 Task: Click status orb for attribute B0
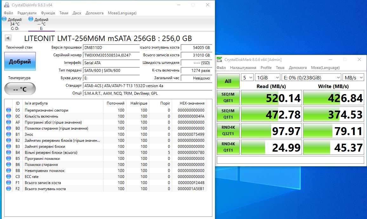coord(9,128)
